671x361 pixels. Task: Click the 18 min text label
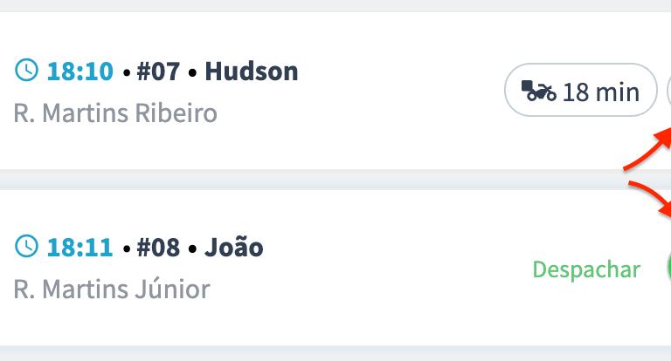pyautogui.click(x=601, y=92)
